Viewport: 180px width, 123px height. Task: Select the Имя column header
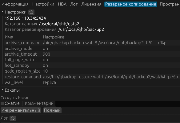[9, 37]
